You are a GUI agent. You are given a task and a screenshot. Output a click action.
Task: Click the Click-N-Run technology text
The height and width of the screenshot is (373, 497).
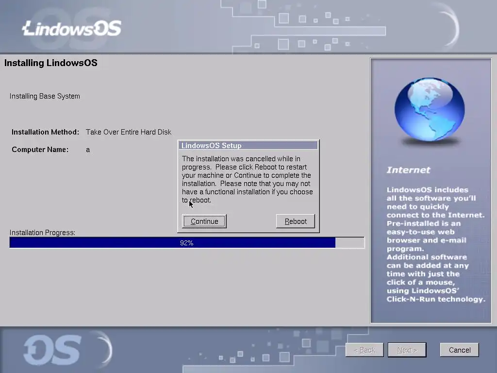tap(436, 299)
